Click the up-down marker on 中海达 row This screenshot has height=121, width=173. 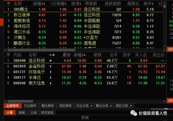[x=51, y=77]
